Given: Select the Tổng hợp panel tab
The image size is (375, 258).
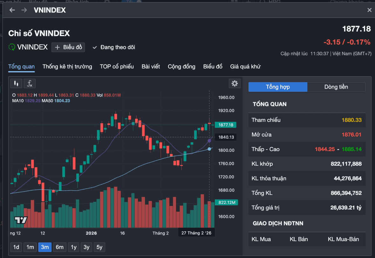Looking at the screenshot, I should click(x=278, y=87).
